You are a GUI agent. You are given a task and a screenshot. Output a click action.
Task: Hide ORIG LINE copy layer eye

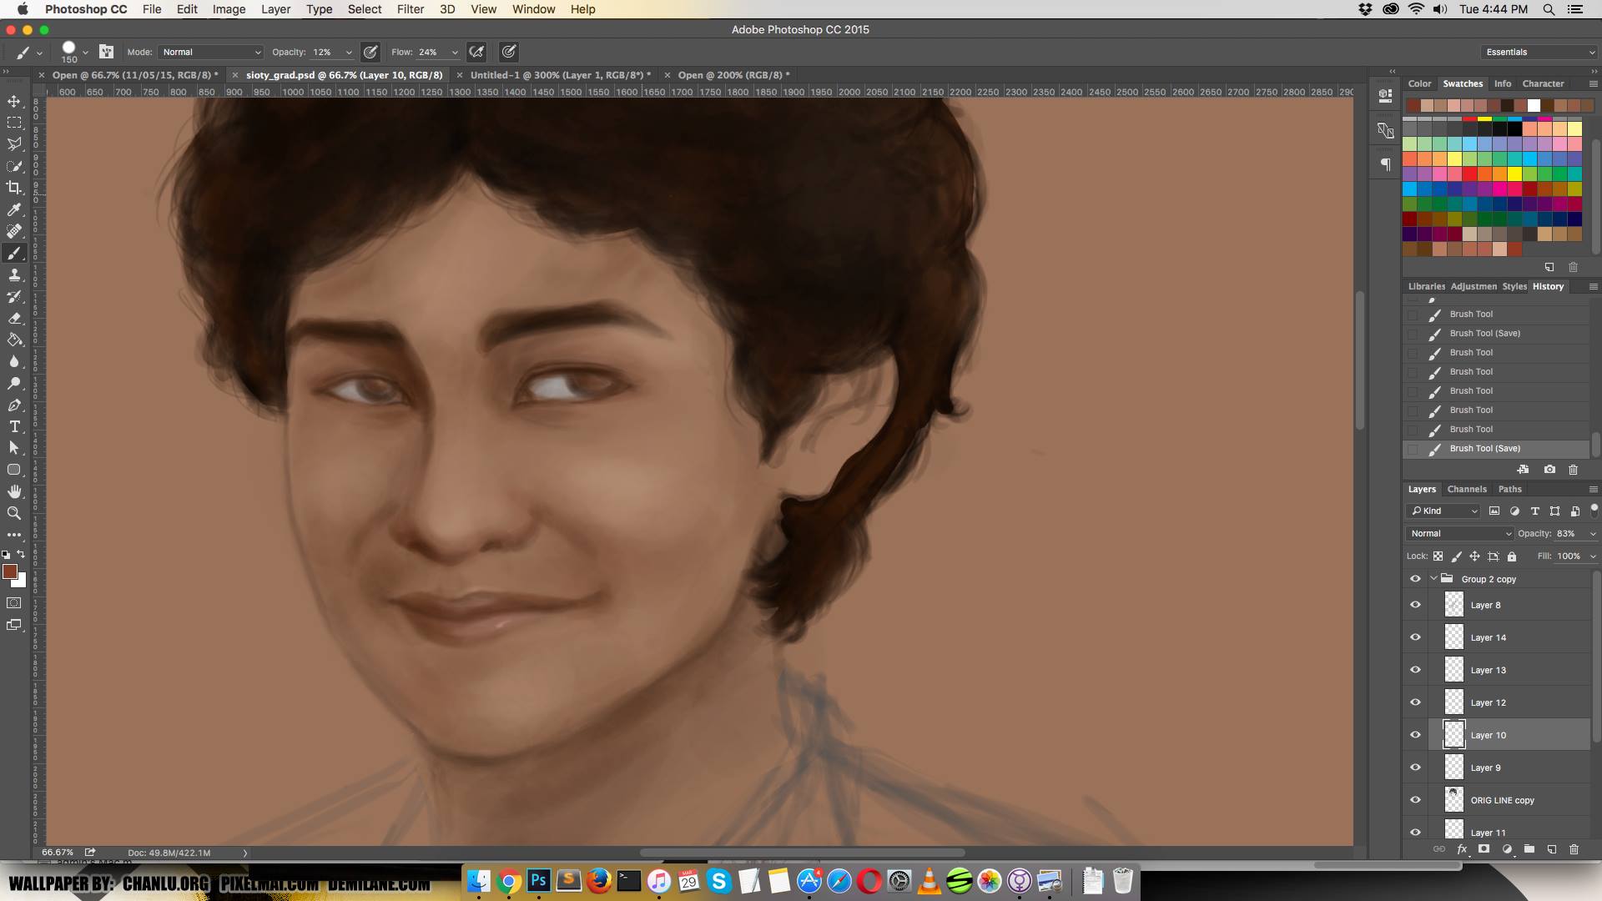(1415, 800)
